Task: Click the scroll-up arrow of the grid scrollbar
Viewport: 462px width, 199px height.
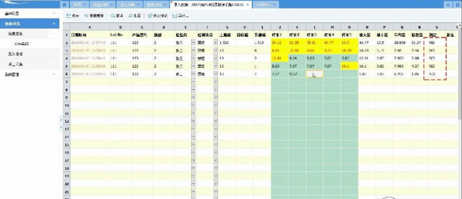Action: click(460, 25)
